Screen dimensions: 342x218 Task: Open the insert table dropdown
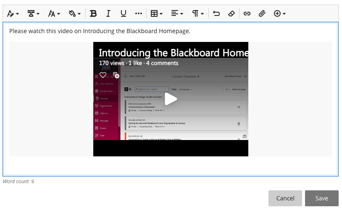157,13
